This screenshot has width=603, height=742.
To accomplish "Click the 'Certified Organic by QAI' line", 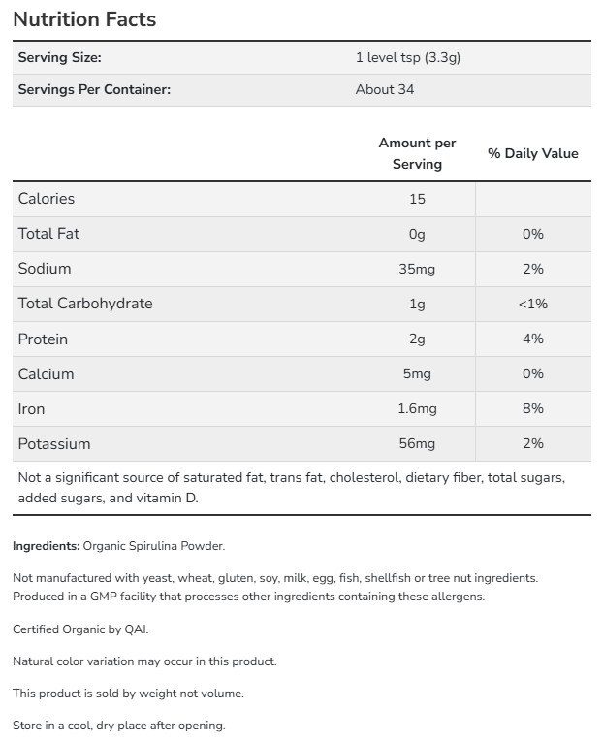I will [80, 629].
